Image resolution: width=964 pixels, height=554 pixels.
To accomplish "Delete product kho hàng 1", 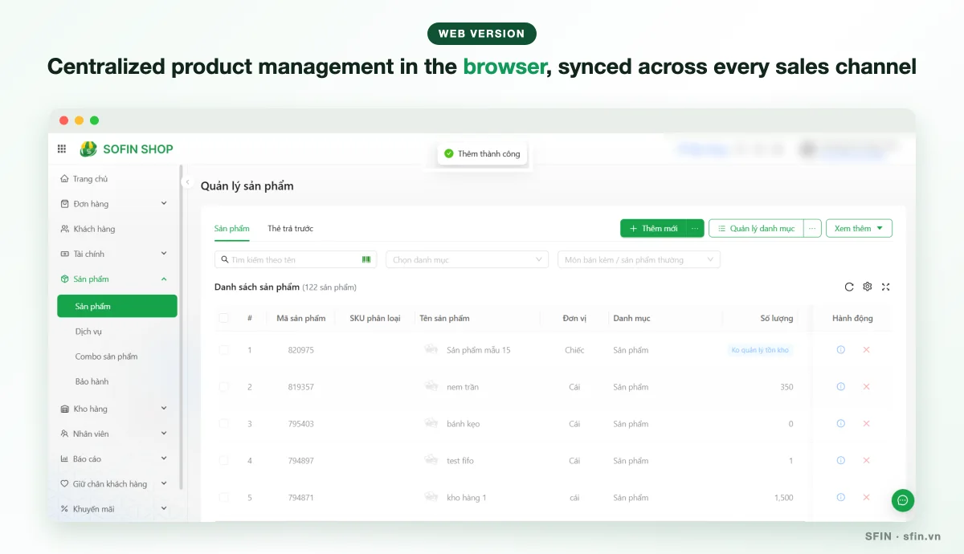I will tap(866, 498).
